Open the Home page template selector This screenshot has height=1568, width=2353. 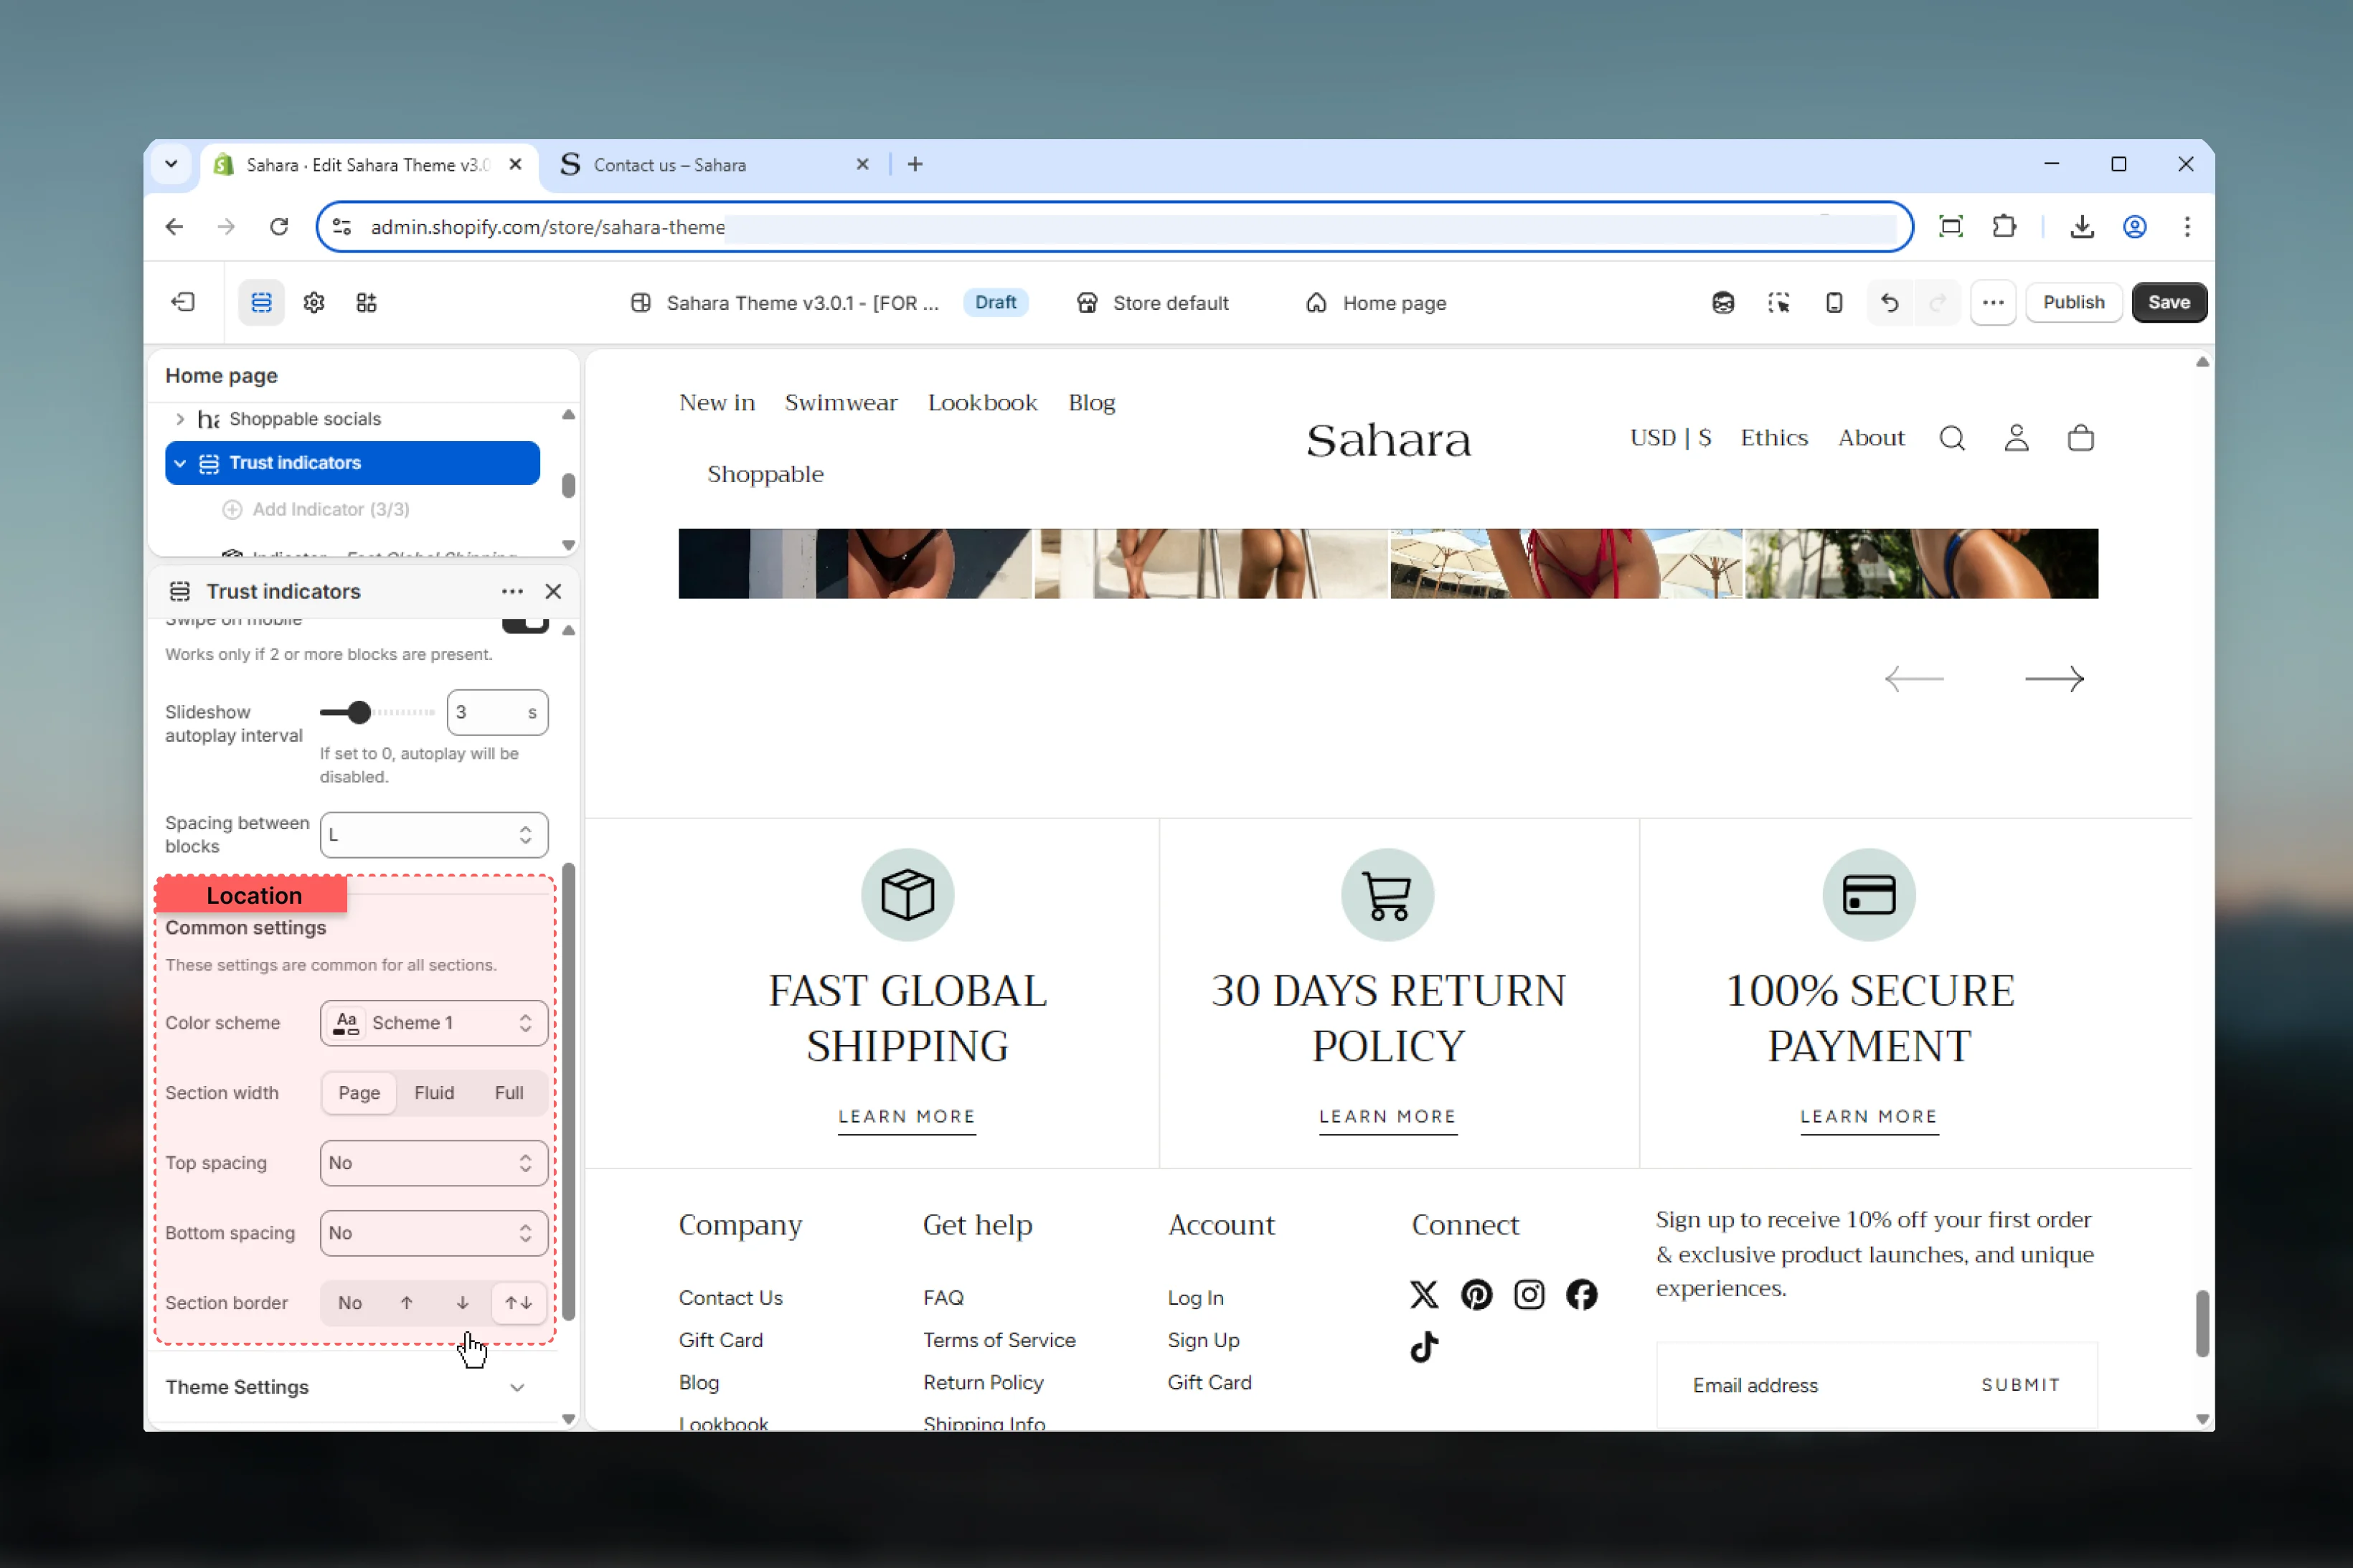(x=1376, y=303)
